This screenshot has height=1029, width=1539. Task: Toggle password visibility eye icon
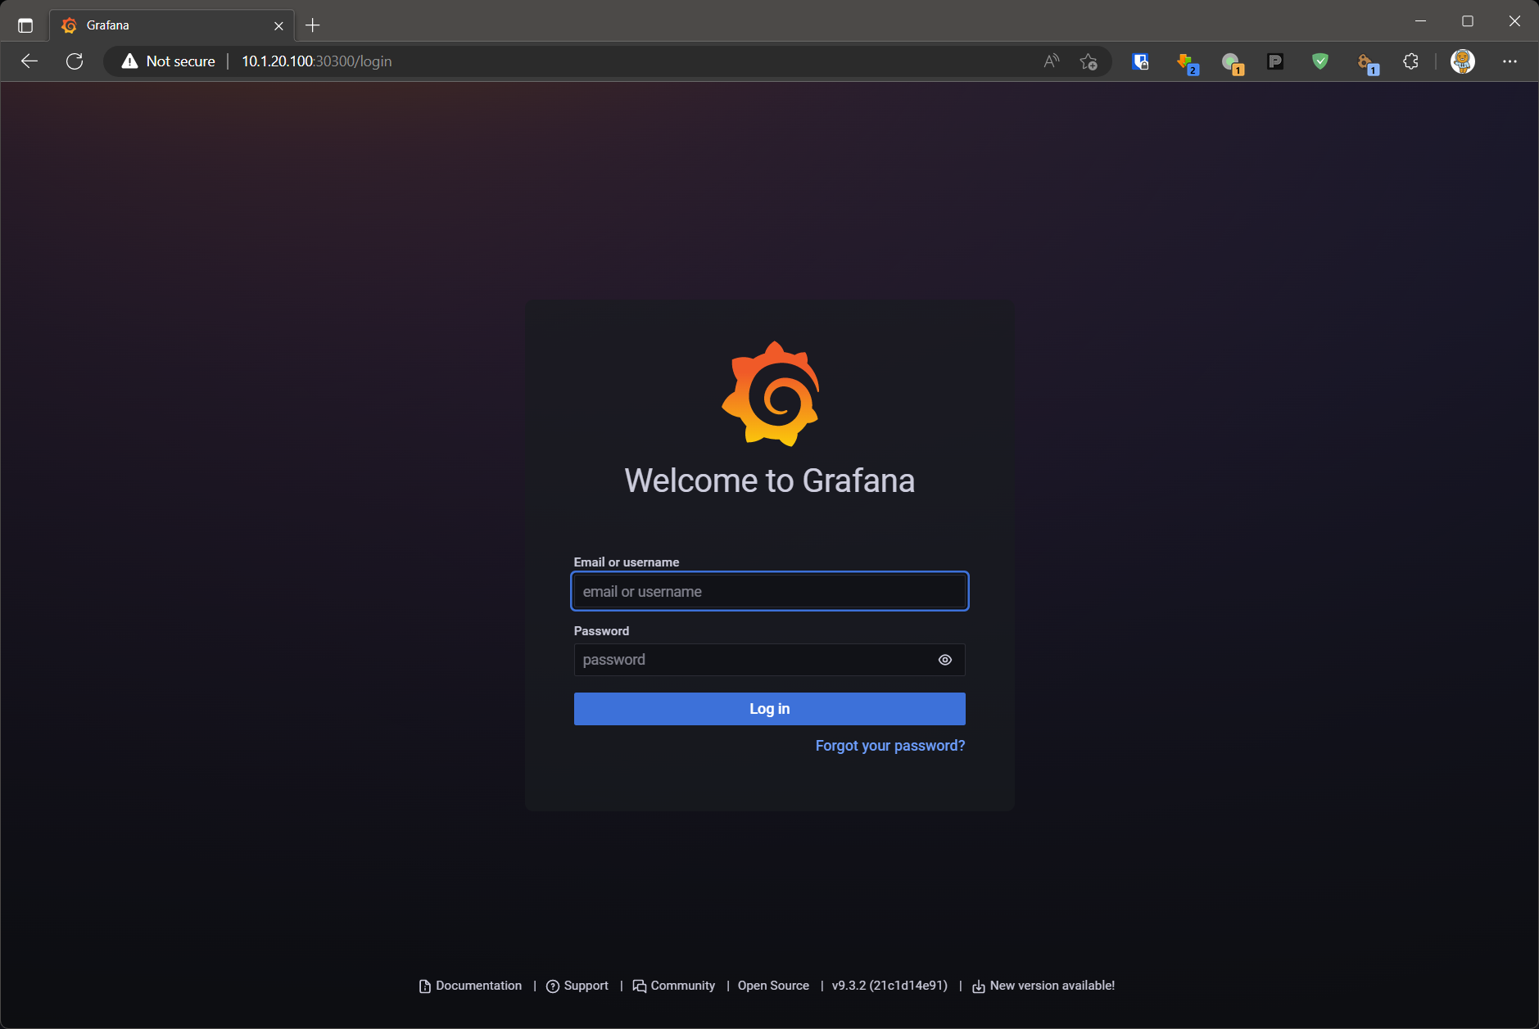point(944,660)
